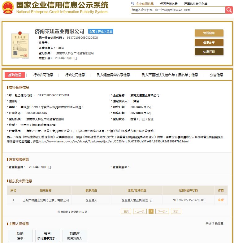Focus the enterprise name search field

[178, 10]
